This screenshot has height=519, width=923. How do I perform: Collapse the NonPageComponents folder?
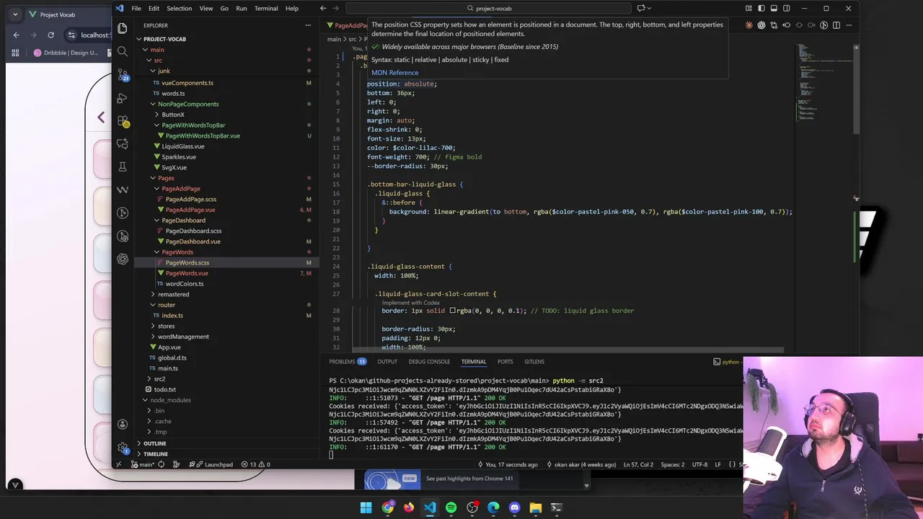[x=185, y=104]
